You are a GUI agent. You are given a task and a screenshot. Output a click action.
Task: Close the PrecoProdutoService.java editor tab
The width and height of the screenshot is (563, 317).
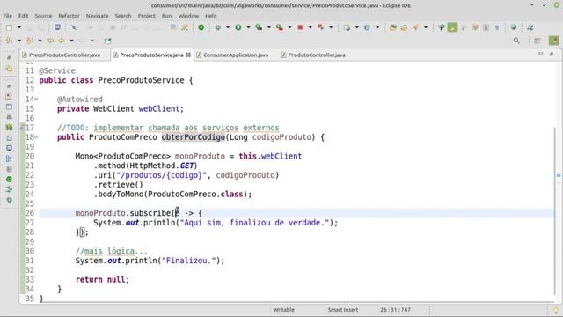point(188,55)
